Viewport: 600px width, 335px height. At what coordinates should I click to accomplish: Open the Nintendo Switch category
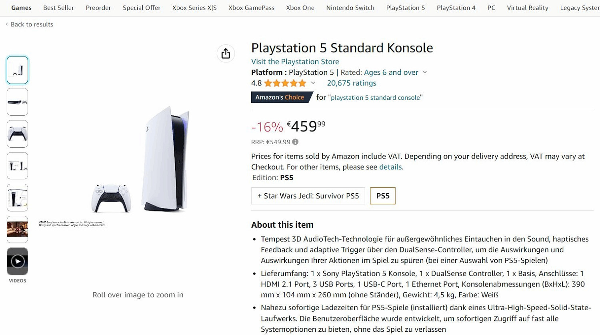tap(350, 8)
